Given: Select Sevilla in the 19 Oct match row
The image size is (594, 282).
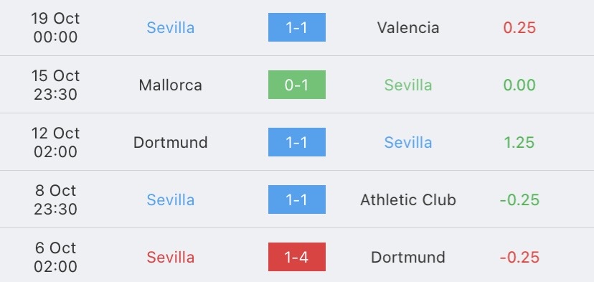Looking at the screenshot, I should coord(171,28).
